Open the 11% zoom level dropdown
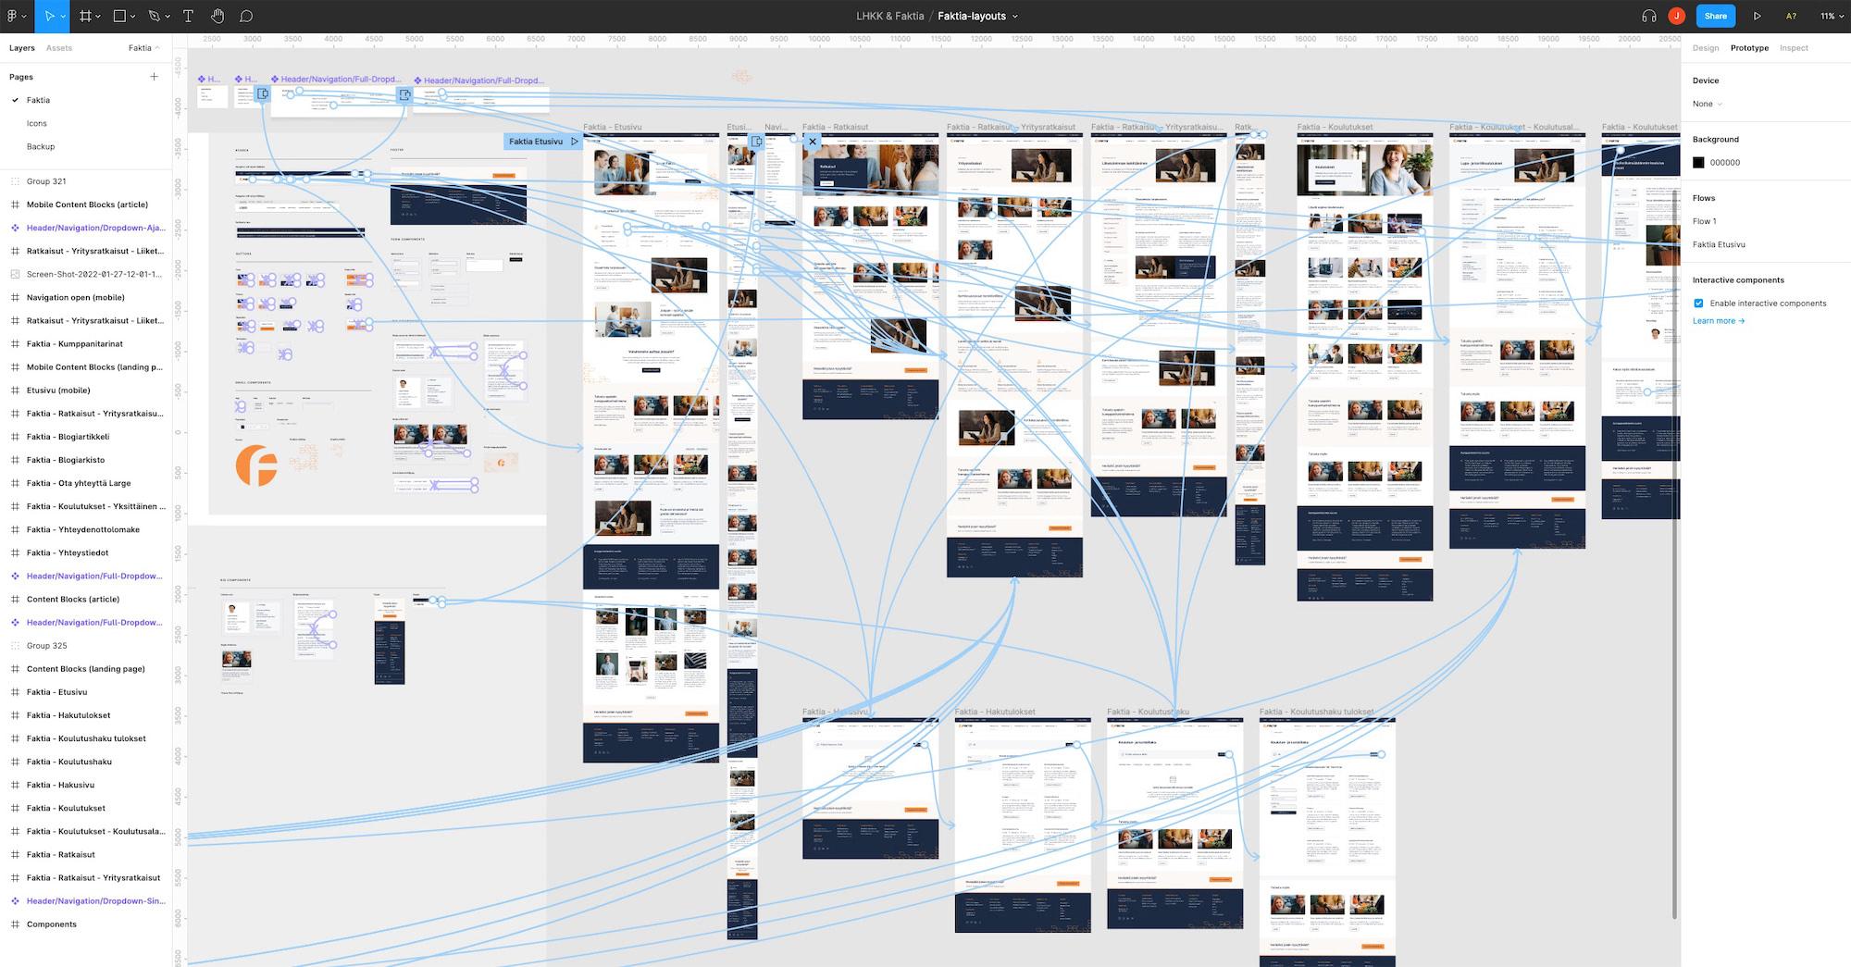 (1831, 16)
